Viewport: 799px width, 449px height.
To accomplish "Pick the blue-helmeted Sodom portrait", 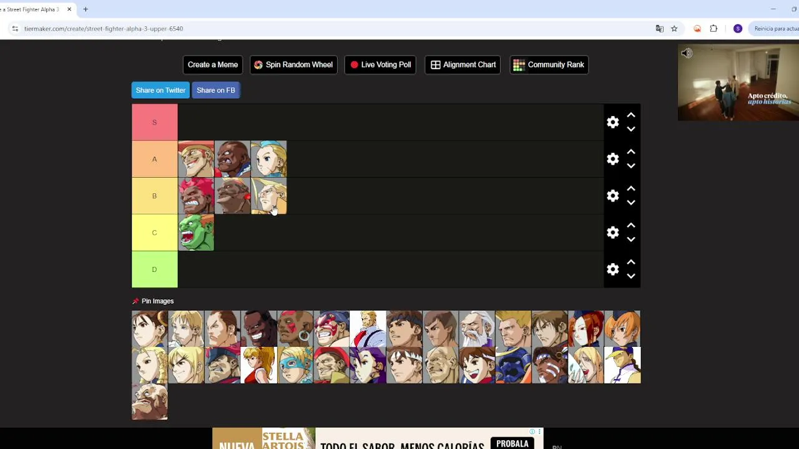I will (x=513, y=365).
